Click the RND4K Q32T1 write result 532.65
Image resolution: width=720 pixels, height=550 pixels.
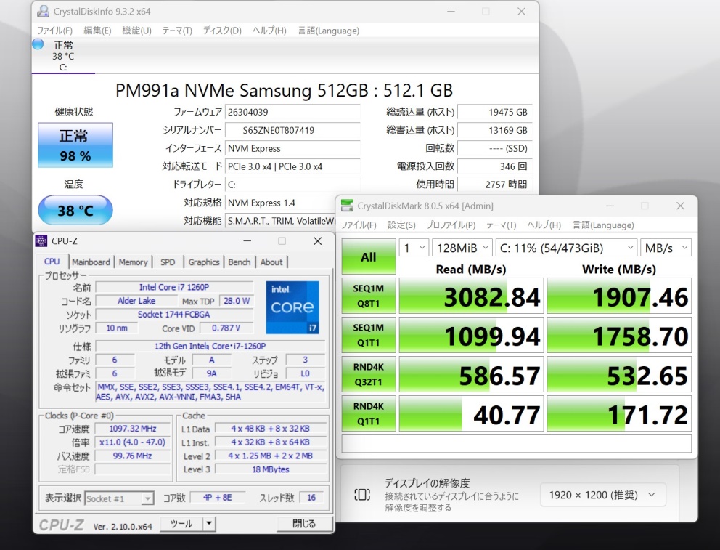[x=619, y=374]
